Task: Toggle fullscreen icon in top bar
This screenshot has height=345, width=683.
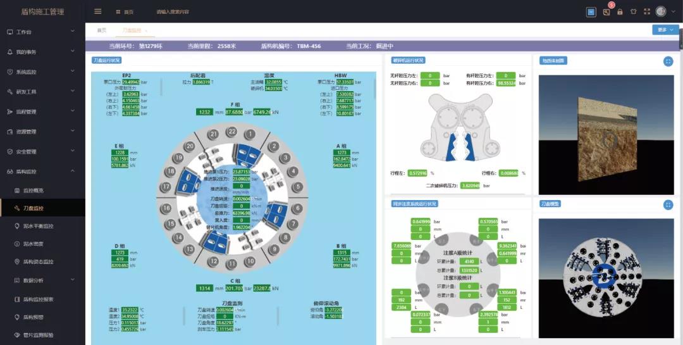Action: pos(647,12)
